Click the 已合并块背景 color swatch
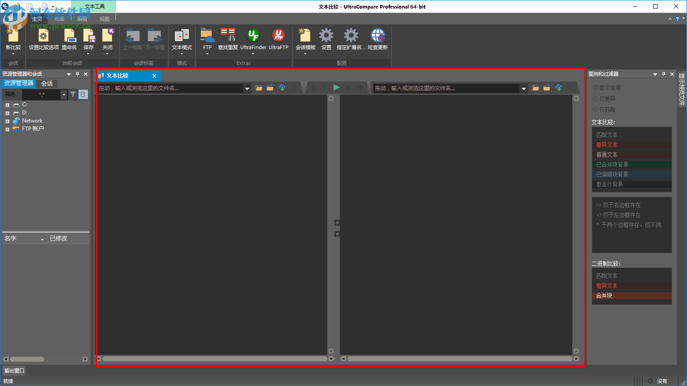687x386 pixels. [x=631, y=164]
